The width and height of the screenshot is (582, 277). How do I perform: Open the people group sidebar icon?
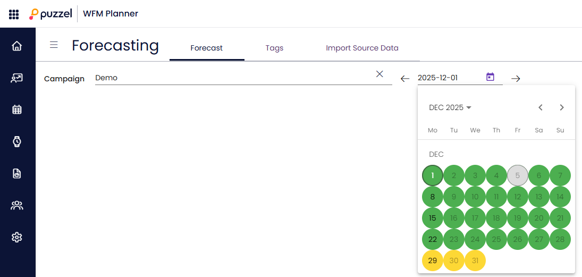coord(17,205)
